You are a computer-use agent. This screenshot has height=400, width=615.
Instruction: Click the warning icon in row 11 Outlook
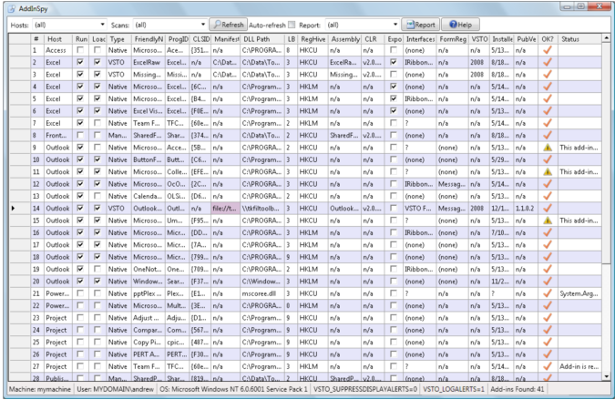click(x=548, y=172)
